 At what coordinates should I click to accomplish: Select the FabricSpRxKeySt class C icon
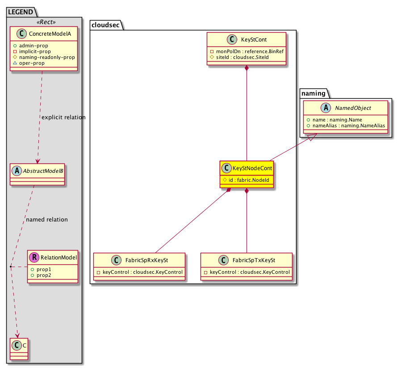tap(116, 260)
